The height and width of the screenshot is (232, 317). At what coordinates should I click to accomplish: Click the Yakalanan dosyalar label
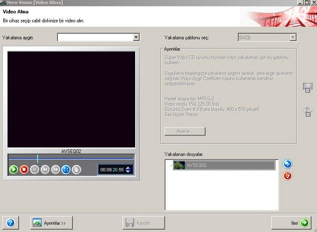pyautogui.click(x=184, y=155)
